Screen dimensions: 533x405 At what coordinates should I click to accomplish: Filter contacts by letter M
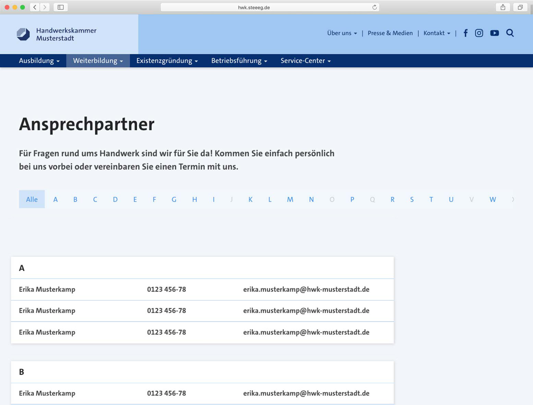point(290,199)
